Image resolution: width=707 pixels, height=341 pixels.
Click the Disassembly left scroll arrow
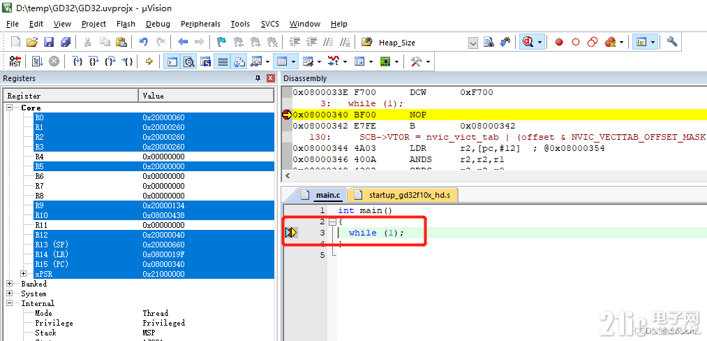(x=286, y=177)
